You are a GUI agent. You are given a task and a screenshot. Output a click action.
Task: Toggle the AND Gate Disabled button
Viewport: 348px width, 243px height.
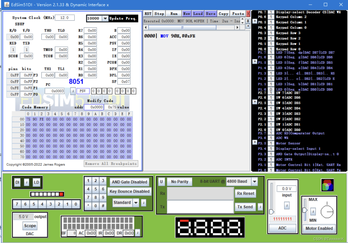click(129, 182)
